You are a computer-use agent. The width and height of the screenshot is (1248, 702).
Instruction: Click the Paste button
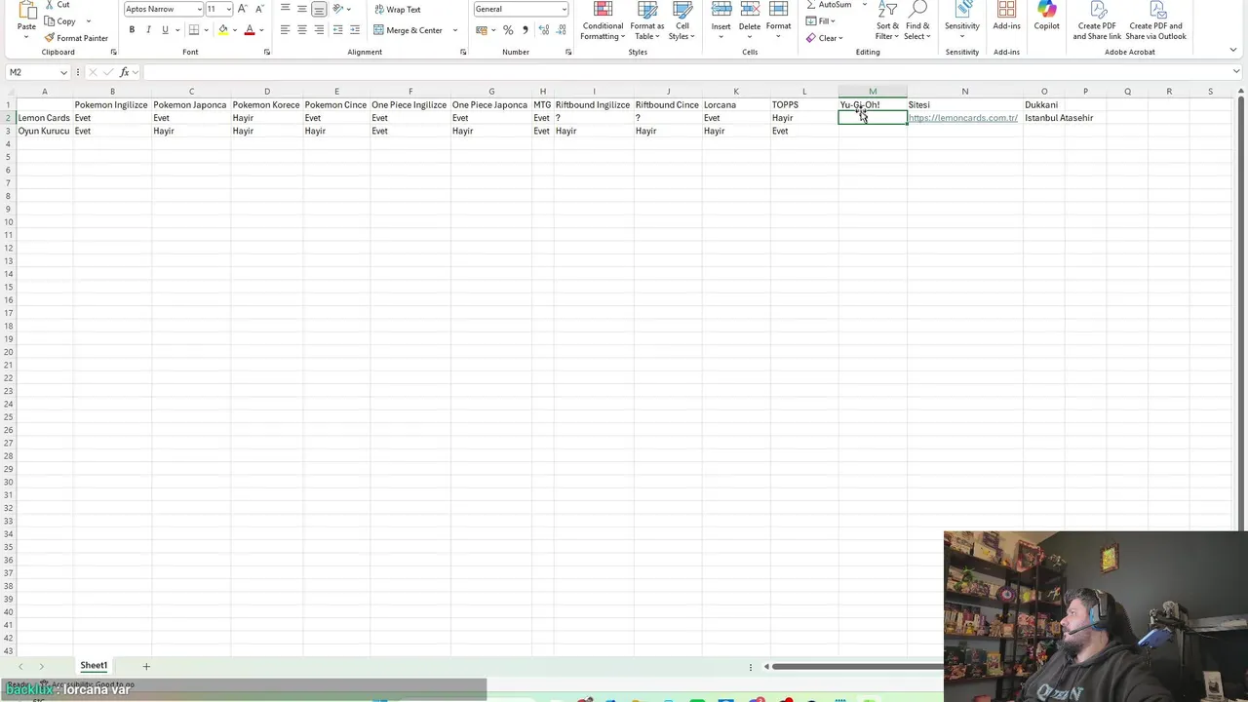click(x=26, y=18)
